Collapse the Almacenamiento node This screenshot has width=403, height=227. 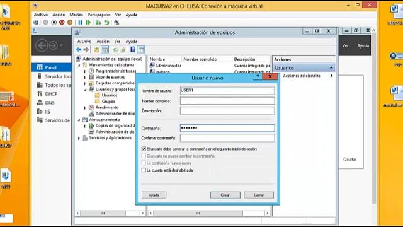pos(79,120)
